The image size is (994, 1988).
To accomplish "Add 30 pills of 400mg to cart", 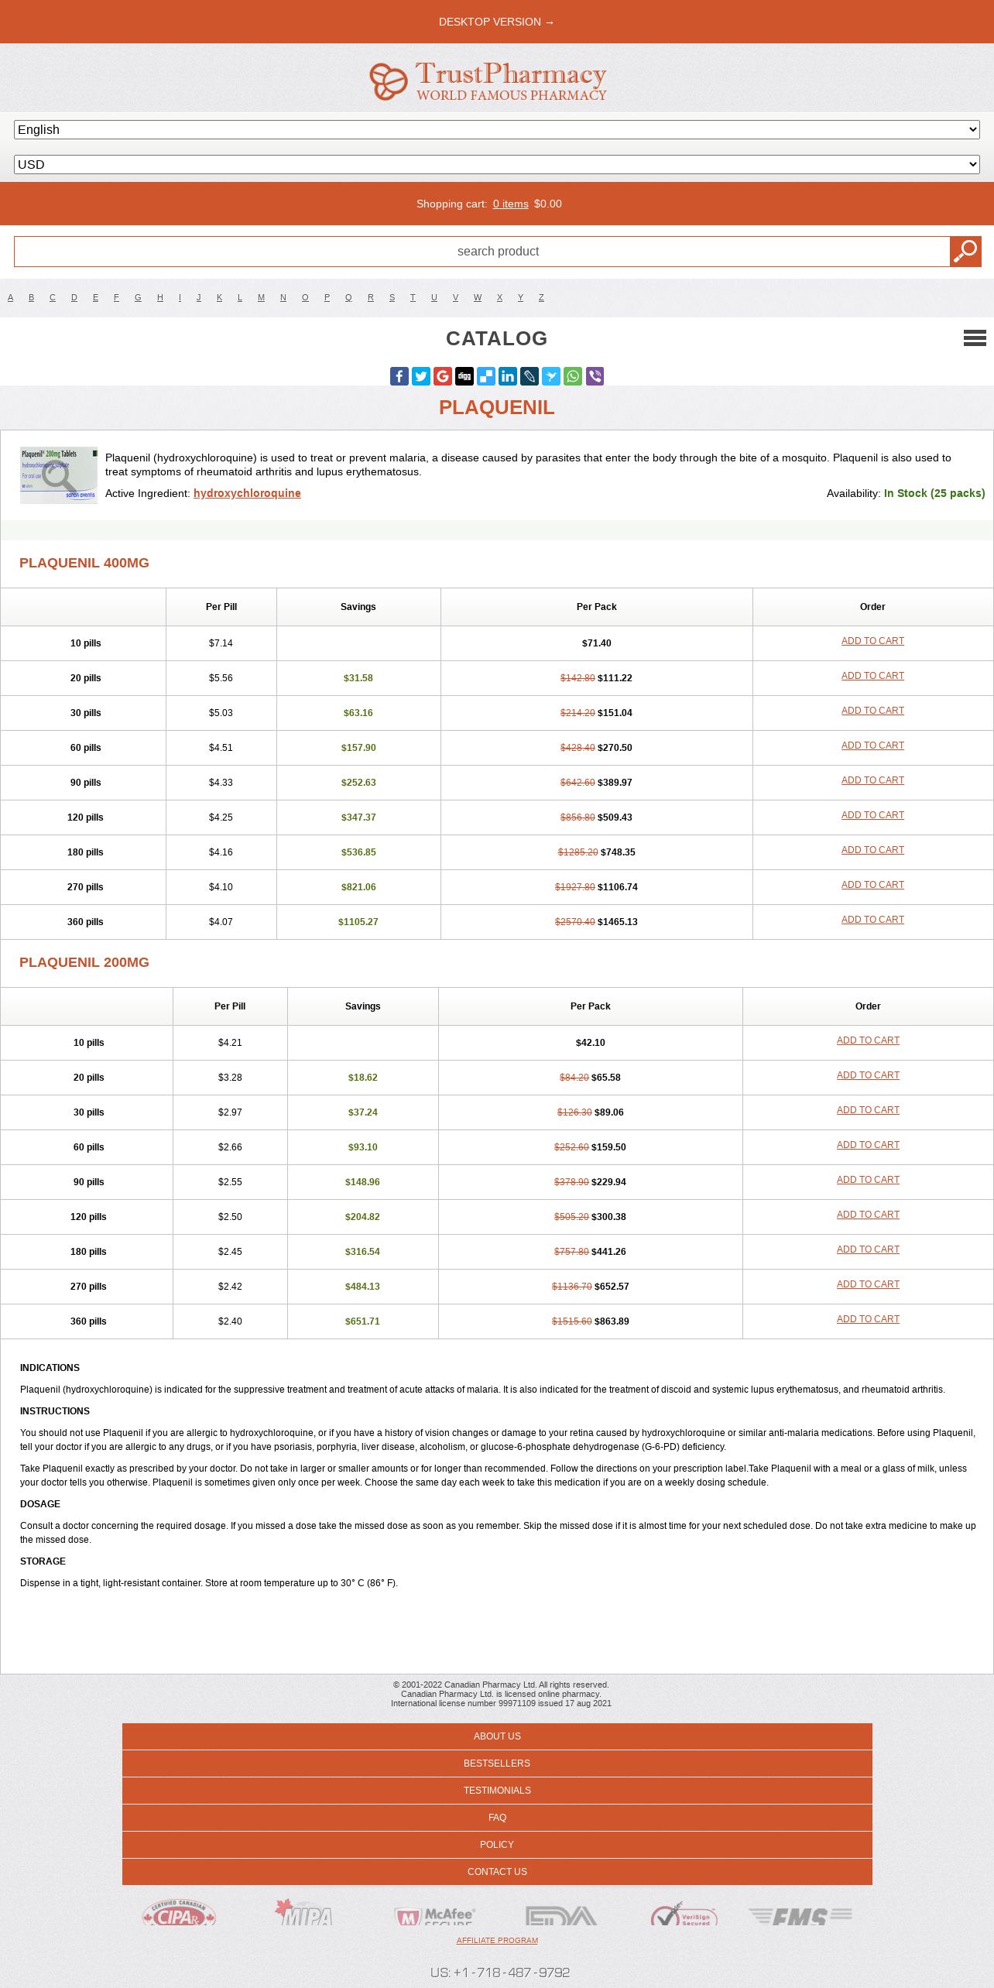I will pos(872,711).
